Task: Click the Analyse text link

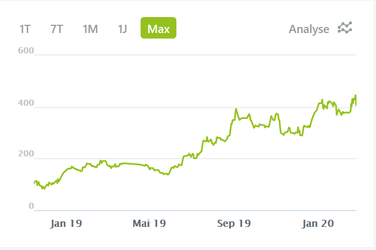Action: 309,29
